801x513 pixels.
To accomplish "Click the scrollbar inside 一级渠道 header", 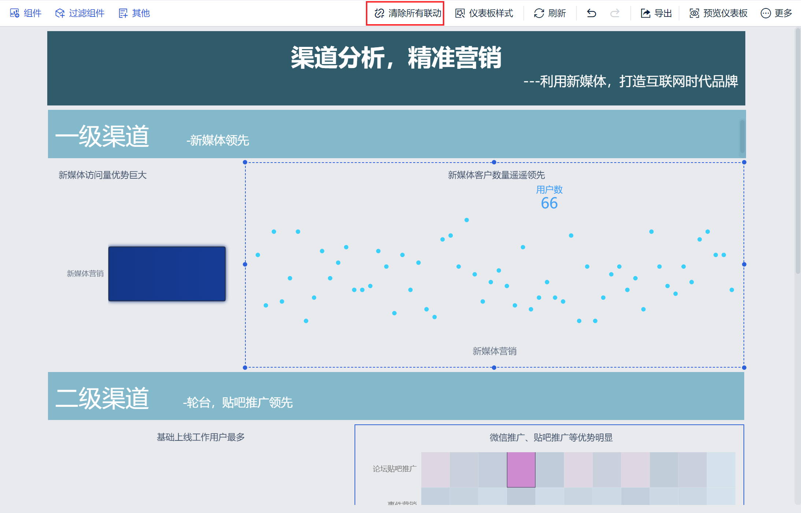I will click(742, 136).
